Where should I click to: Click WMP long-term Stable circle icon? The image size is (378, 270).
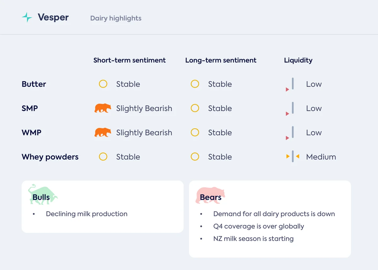coord(195,132)
